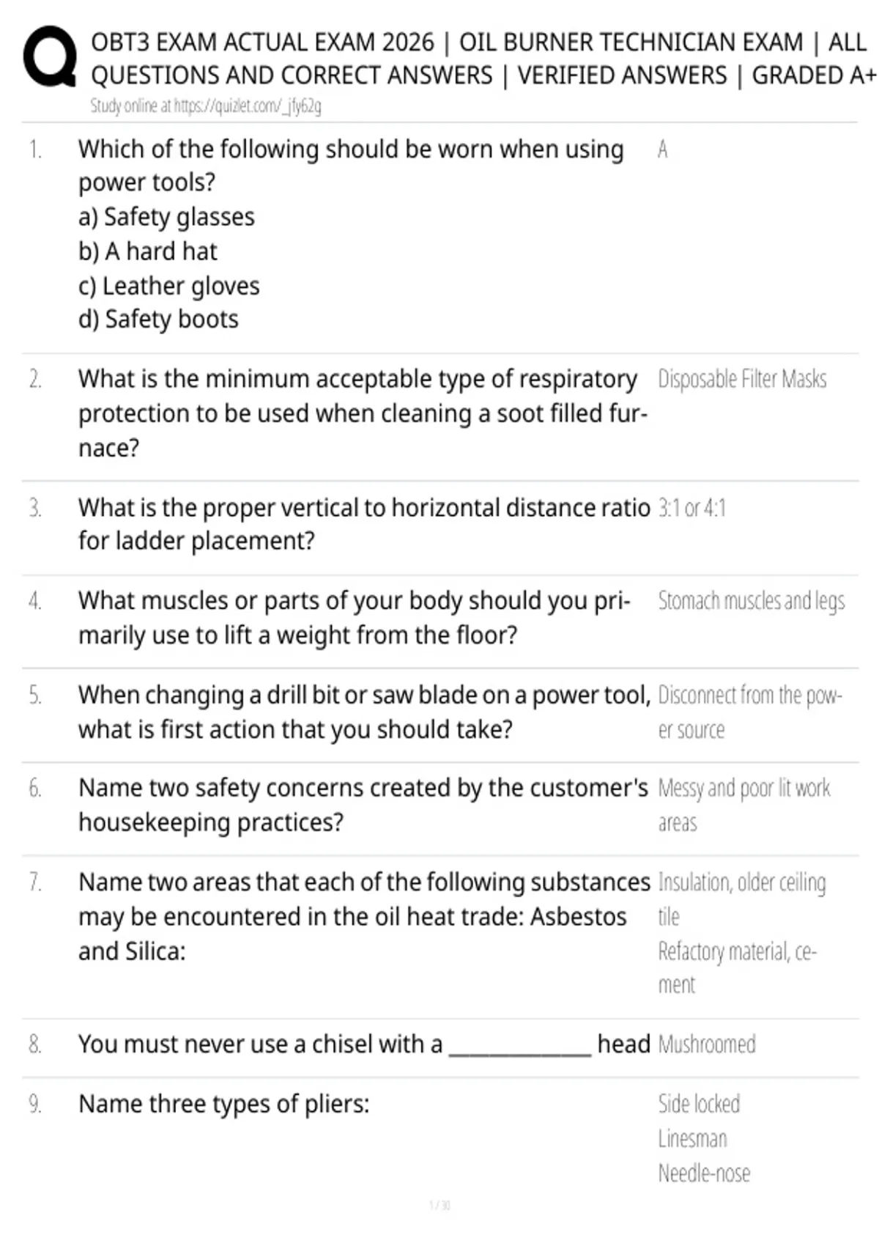Click the Needle-nose pliers answer
Viewport: 879px width, 1246px height.
[704, 1173]
